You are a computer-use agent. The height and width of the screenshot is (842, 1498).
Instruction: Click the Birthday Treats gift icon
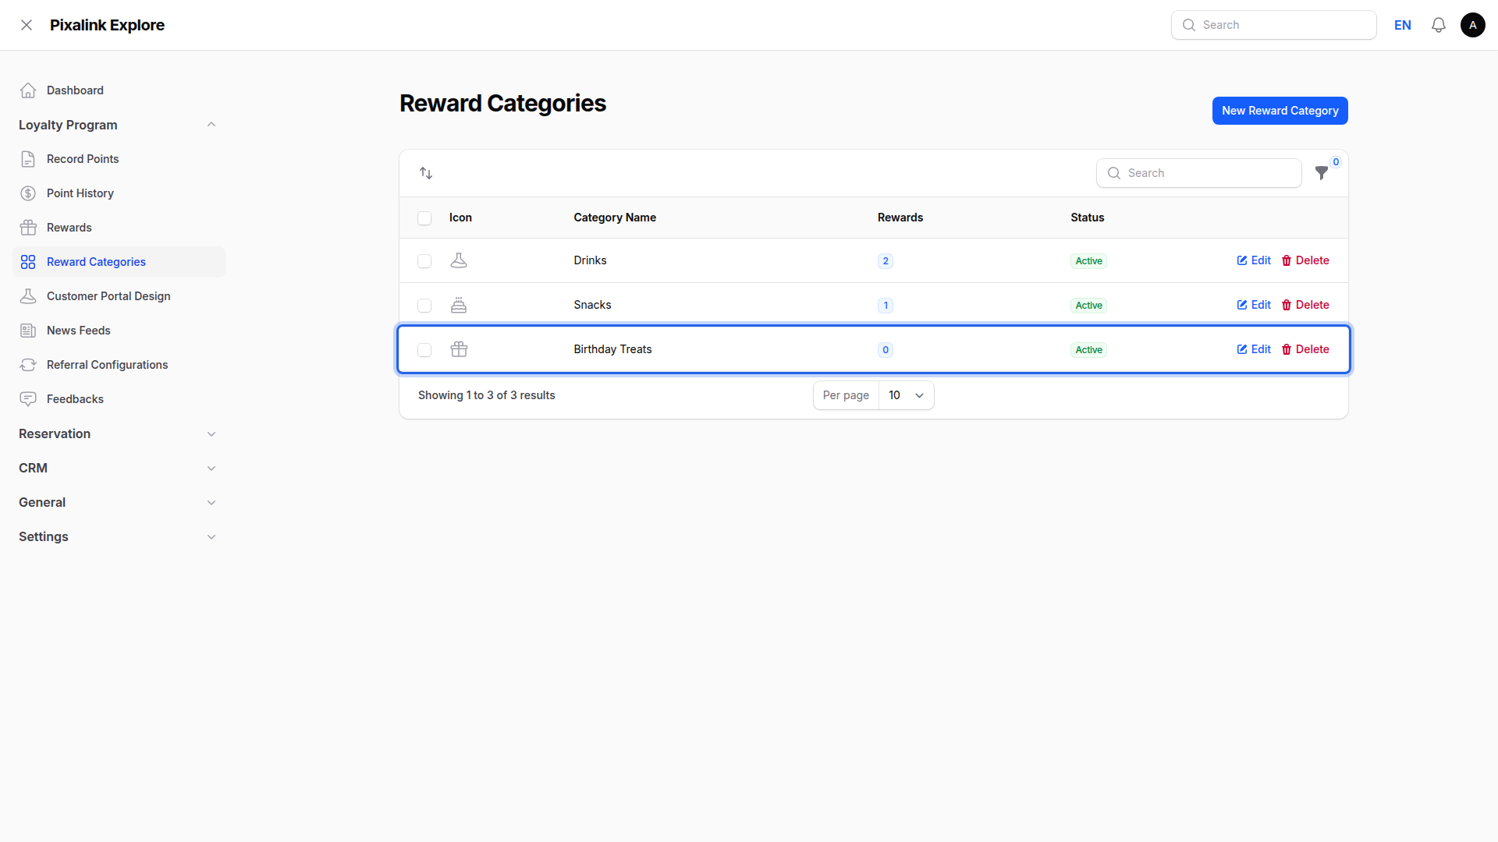[459, 349]
